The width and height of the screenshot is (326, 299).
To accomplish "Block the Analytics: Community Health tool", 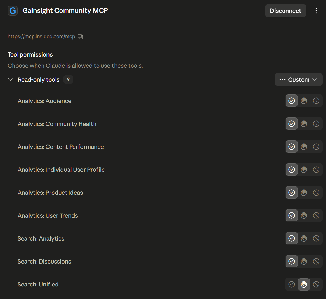I will pos(316,124).
